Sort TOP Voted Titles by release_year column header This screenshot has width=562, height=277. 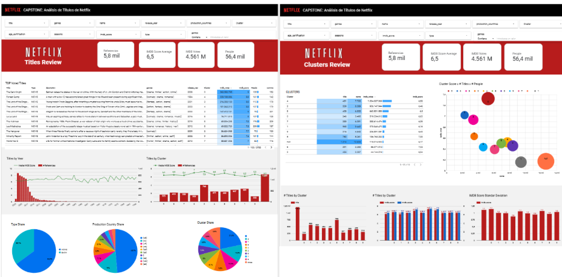click(192, 87)
